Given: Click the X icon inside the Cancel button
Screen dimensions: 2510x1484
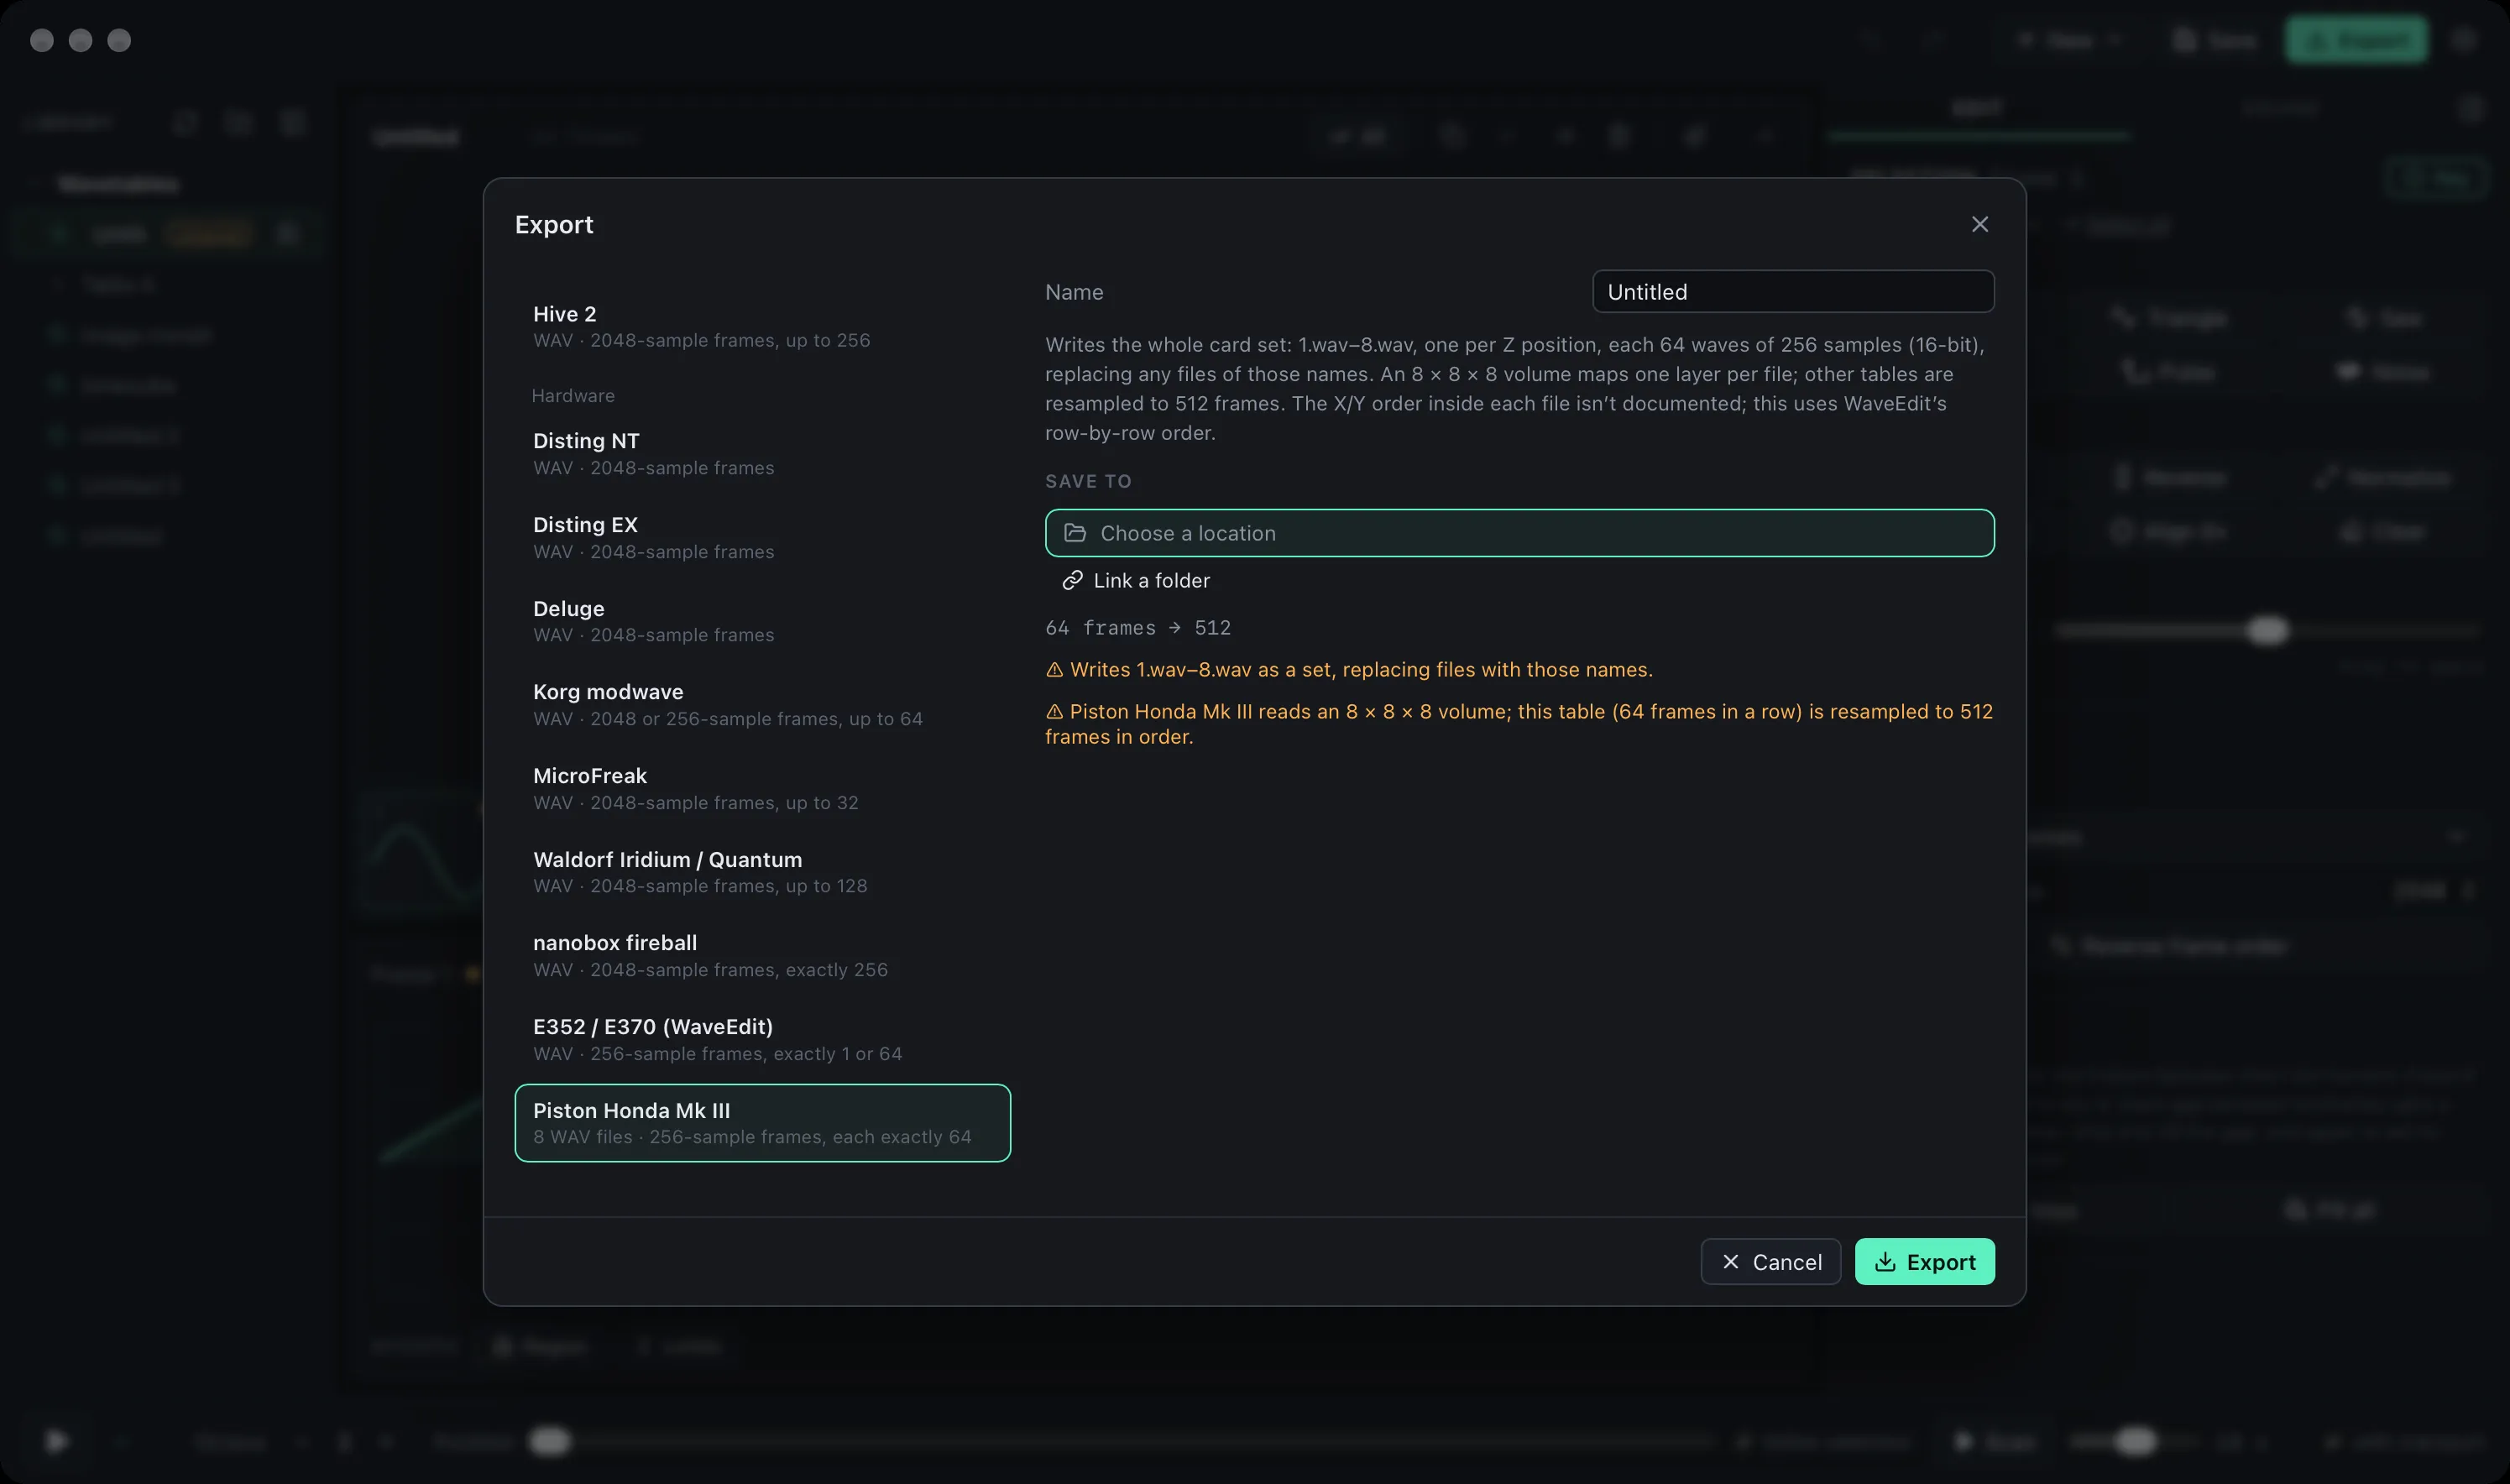Looking at the screenshot, I should 1730,1262.
